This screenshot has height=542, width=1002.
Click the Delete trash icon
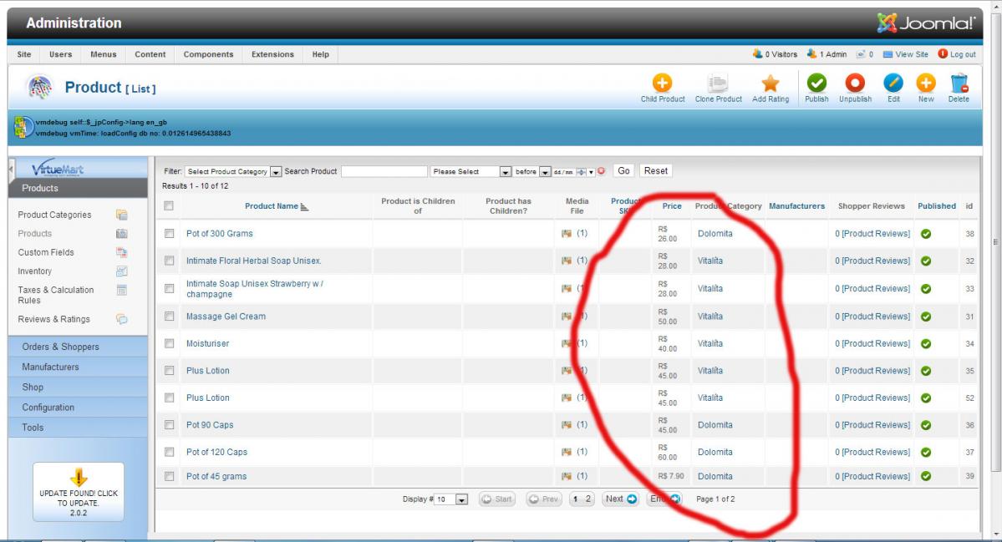(959, 83)
